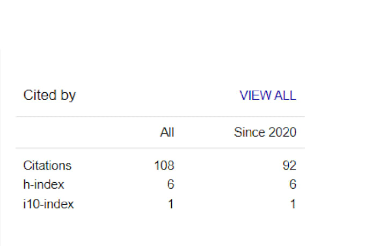This screenshot has width=365, height=246.
Task: Select the total citations value 108
Action: point(164,166)
